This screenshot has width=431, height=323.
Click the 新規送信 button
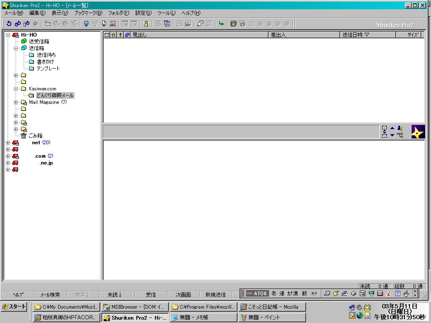[x=215, y=294]
